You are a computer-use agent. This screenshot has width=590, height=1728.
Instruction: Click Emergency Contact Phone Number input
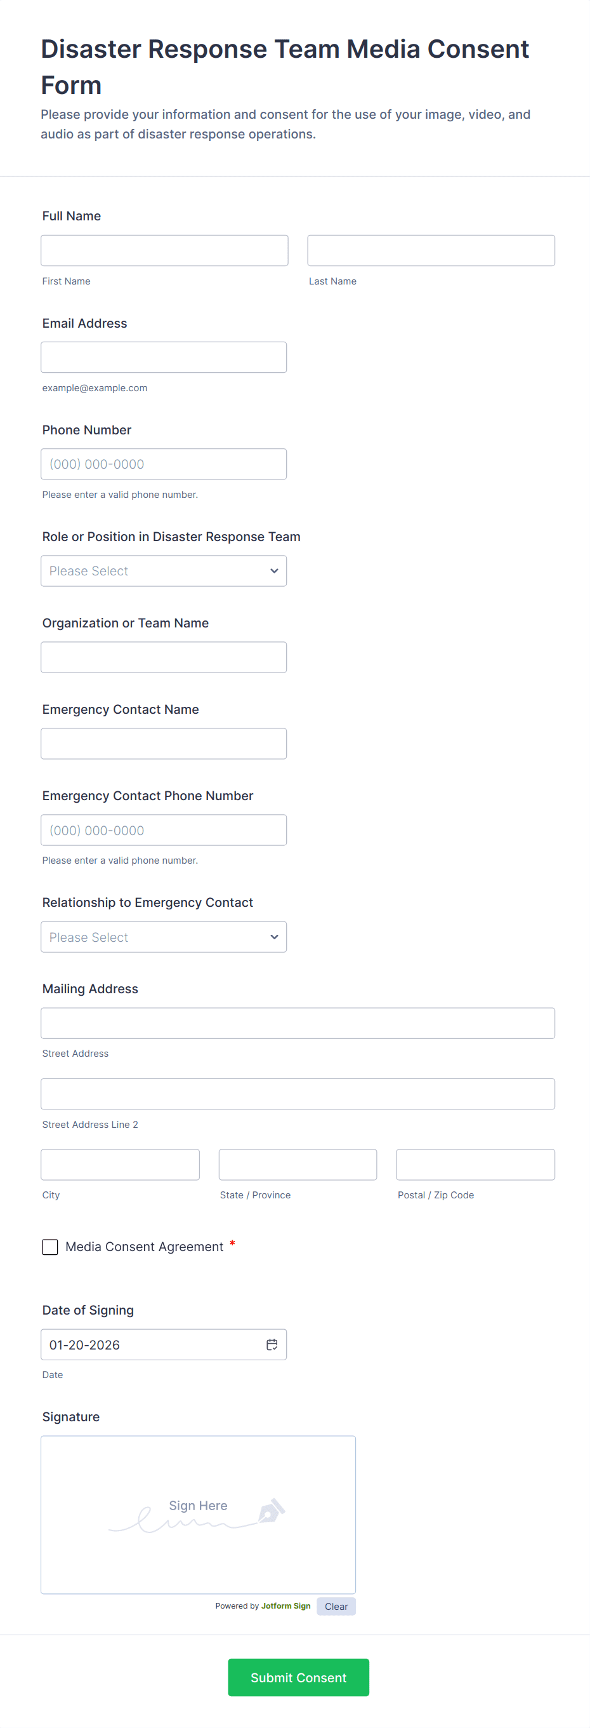pos(164,830)
